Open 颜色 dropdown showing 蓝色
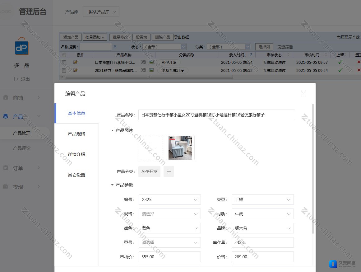 pyautogui.click(x=170, y=228)
